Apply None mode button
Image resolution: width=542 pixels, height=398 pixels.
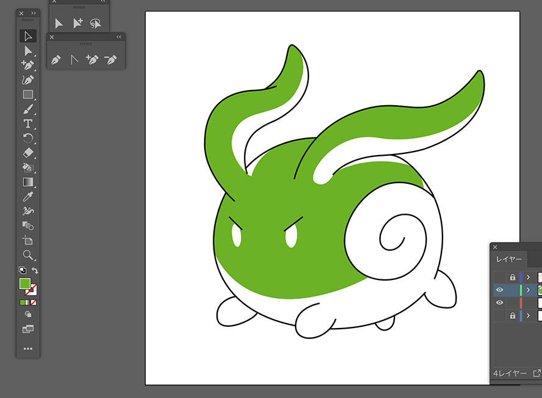click(x=34, y=302)
